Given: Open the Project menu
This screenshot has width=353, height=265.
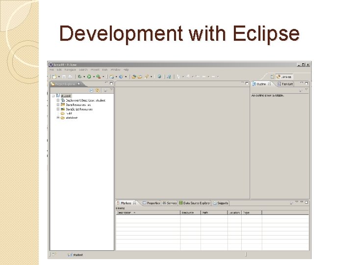Looking at the screenshot, I should pyautogui.click(x=95, y=70).
